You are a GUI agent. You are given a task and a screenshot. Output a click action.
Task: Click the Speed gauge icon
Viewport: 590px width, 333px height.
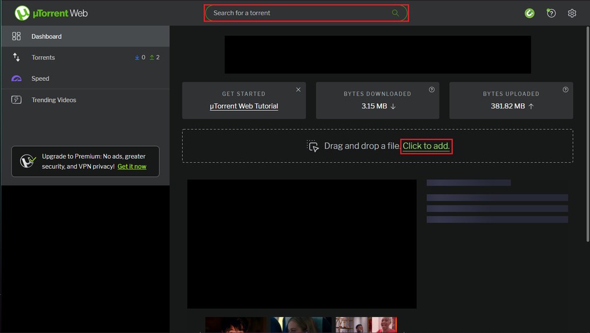coord(16,78)
